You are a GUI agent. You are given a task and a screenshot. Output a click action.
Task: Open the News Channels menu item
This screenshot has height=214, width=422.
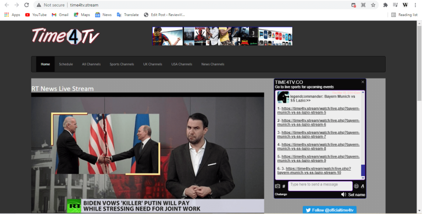tap(213, 64)
